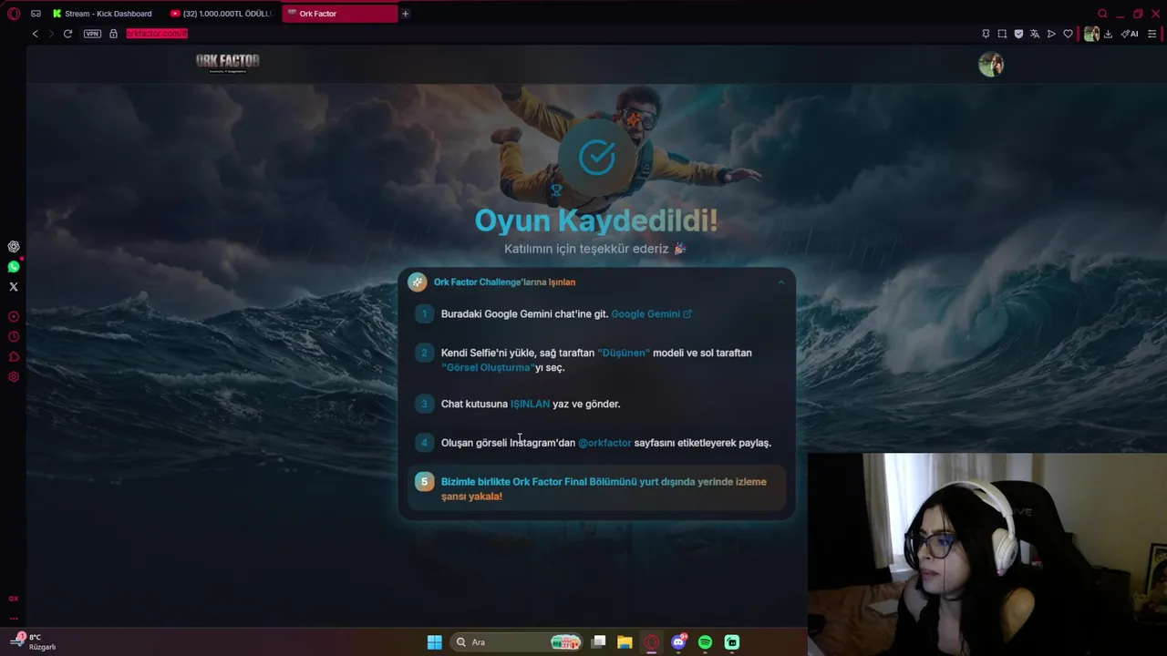
Task: Open Task View on the taskbar
Action: coord(598,642)
